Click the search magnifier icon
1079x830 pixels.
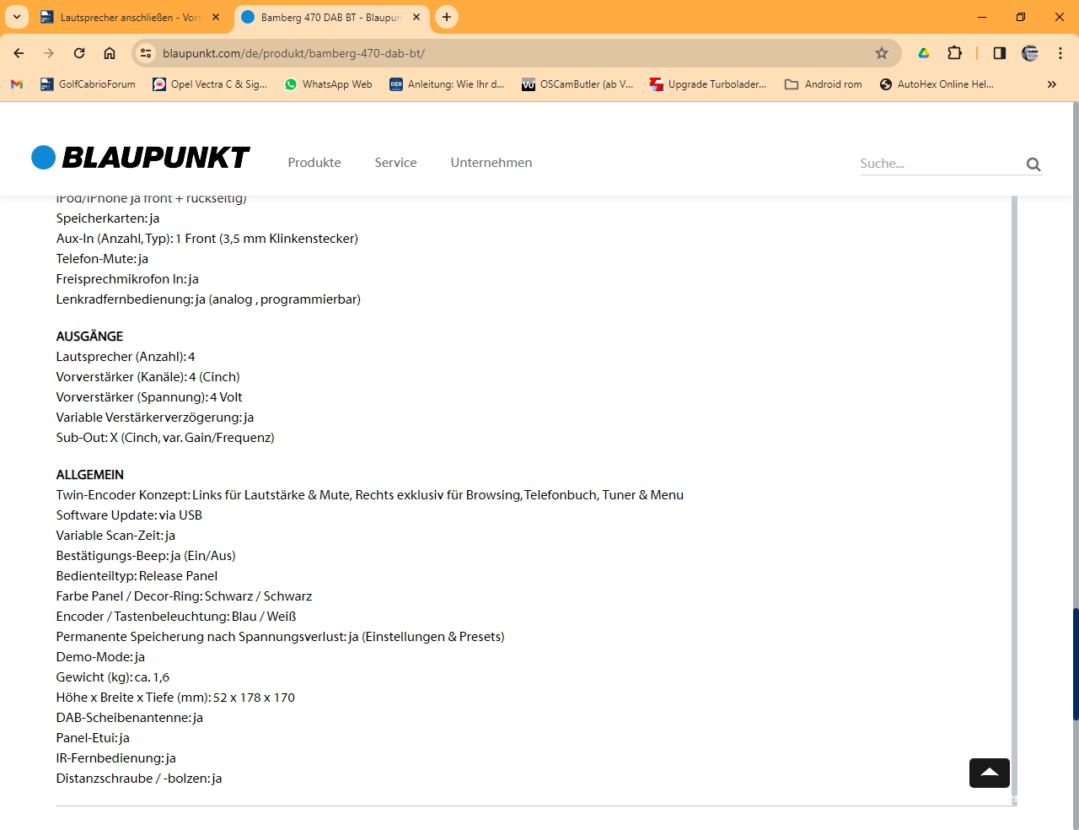pos(1033,164)
